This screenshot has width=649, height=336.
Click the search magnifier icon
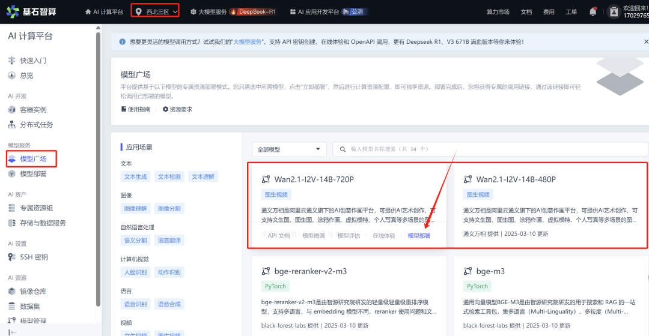(x=343, y=149)
